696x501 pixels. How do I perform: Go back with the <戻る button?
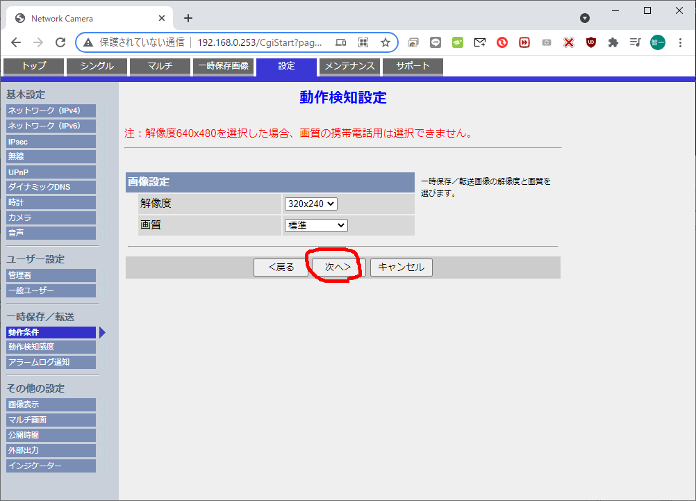(x=281, y=268)
